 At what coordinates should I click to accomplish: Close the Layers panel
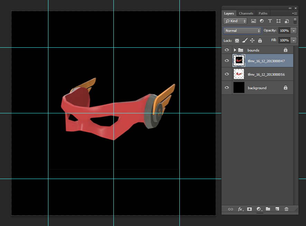(x=296, y=8)
